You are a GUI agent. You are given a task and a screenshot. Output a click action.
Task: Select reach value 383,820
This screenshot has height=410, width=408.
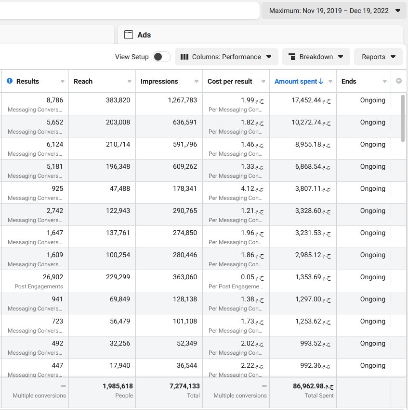click(118, 100)
